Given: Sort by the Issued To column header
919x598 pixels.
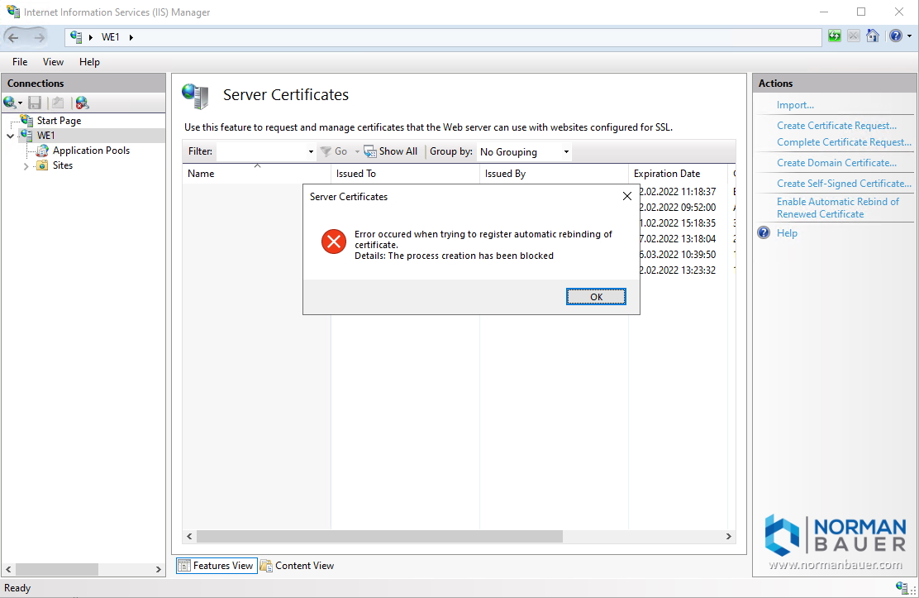Looking at the screenshot, I should (x=406, y=173).
